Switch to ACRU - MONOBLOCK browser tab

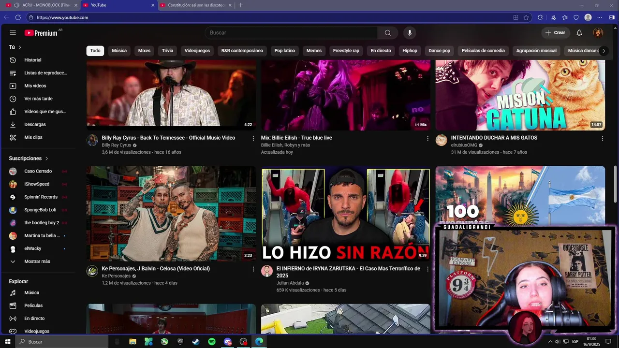[x=41, y=5]
